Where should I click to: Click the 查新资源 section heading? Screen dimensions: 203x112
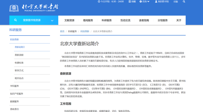tap(65, 74)
